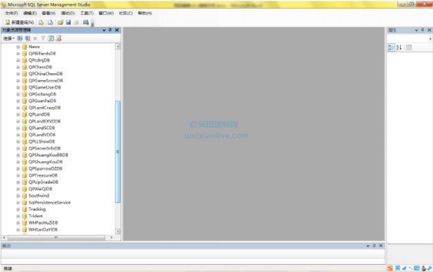This screenshot has height=272, width=433.
Task: Expand the QPGameUserDB database node
Action: [x=18, y=87]
